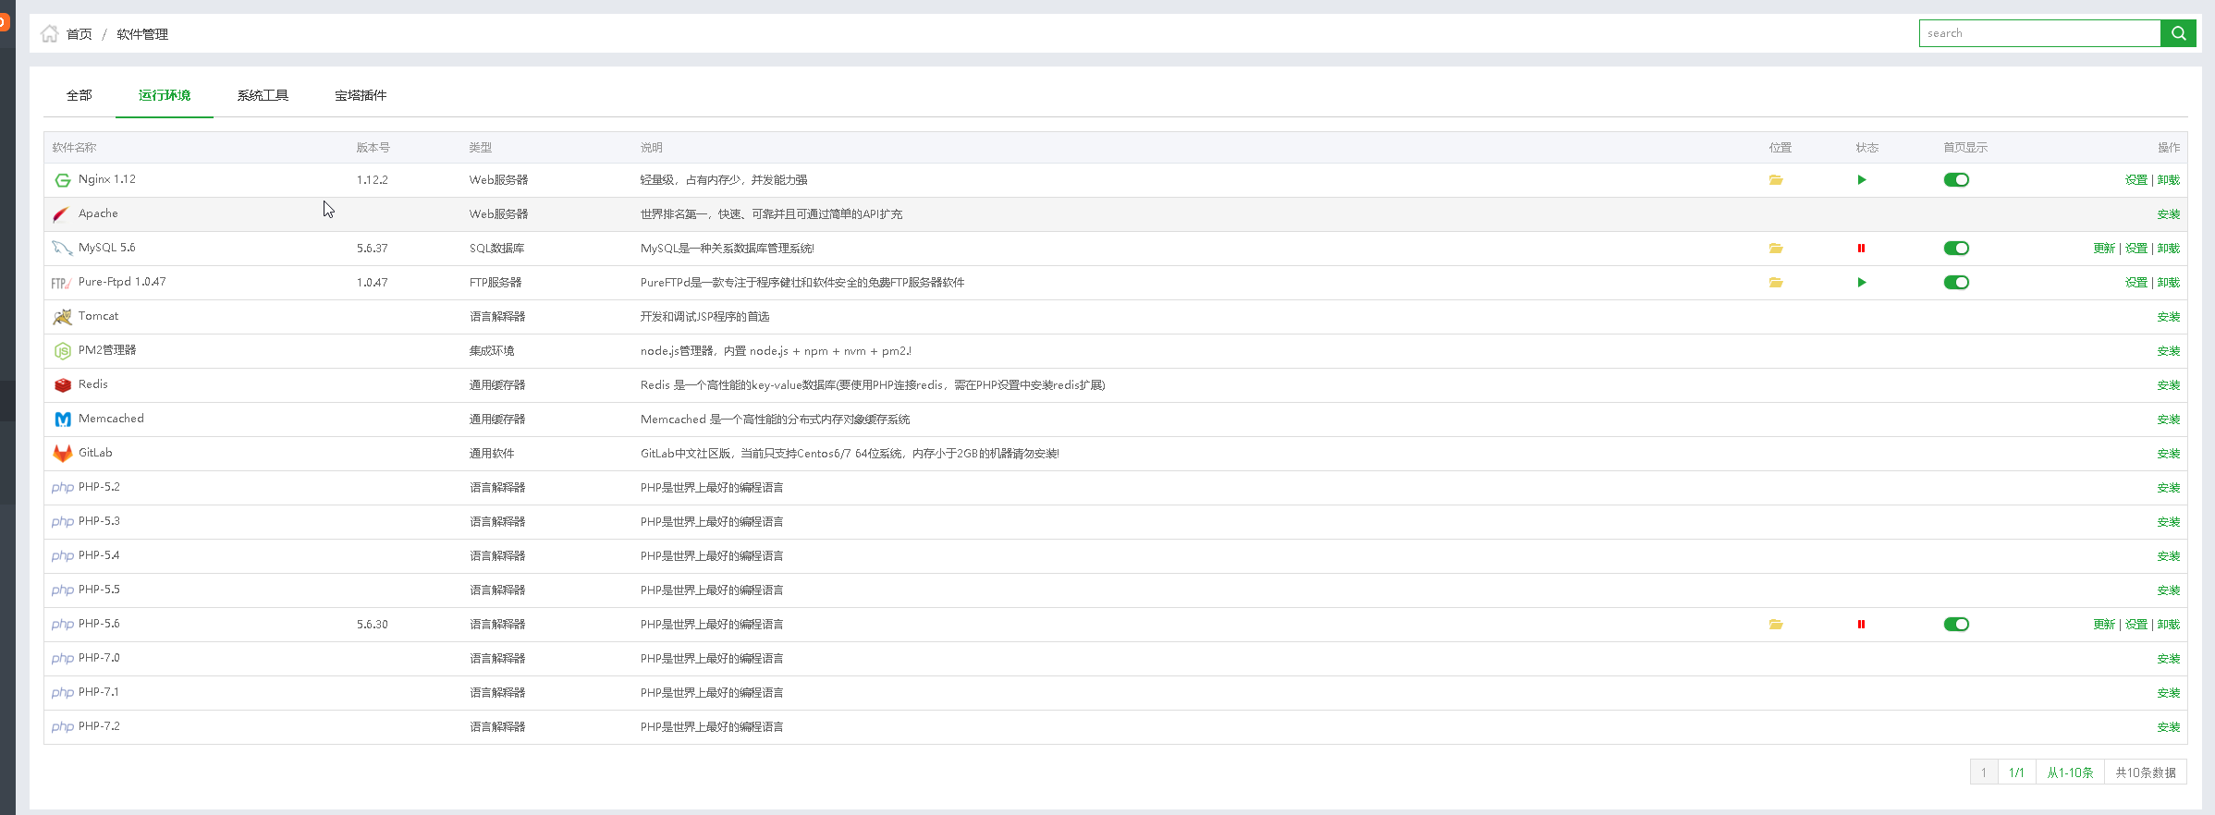Click the Tomcat cat icon
This screenshot has height=815, width=2215.
[62, 317]
